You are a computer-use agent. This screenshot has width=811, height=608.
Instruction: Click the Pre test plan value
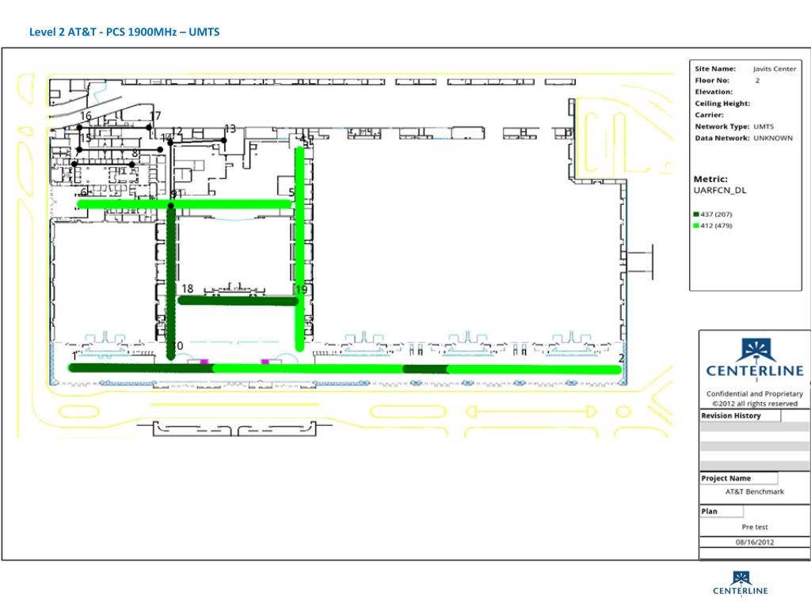(x=755, y=527)
